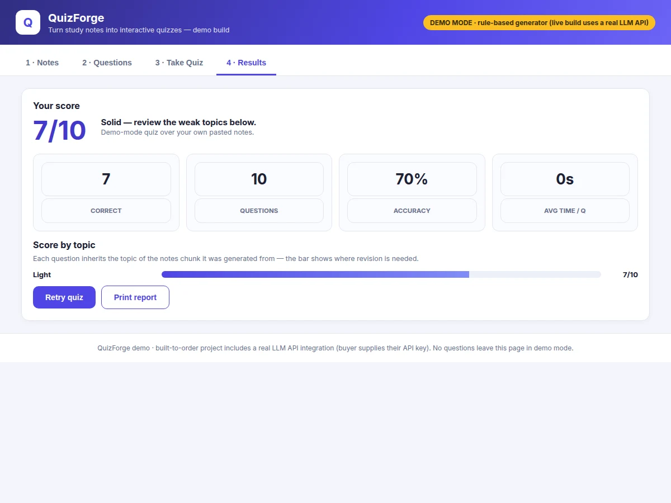Screen dimensions: 671x503
Task: Click the large 7/10 score
Action: [x=59, y=130]
